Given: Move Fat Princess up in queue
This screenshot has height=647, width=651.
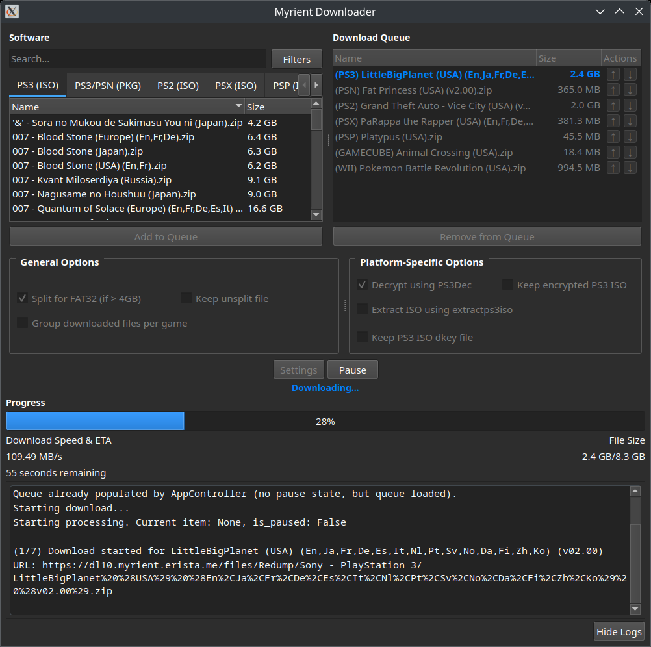Looking at the screenshot, I should click(x=613, y=90).
